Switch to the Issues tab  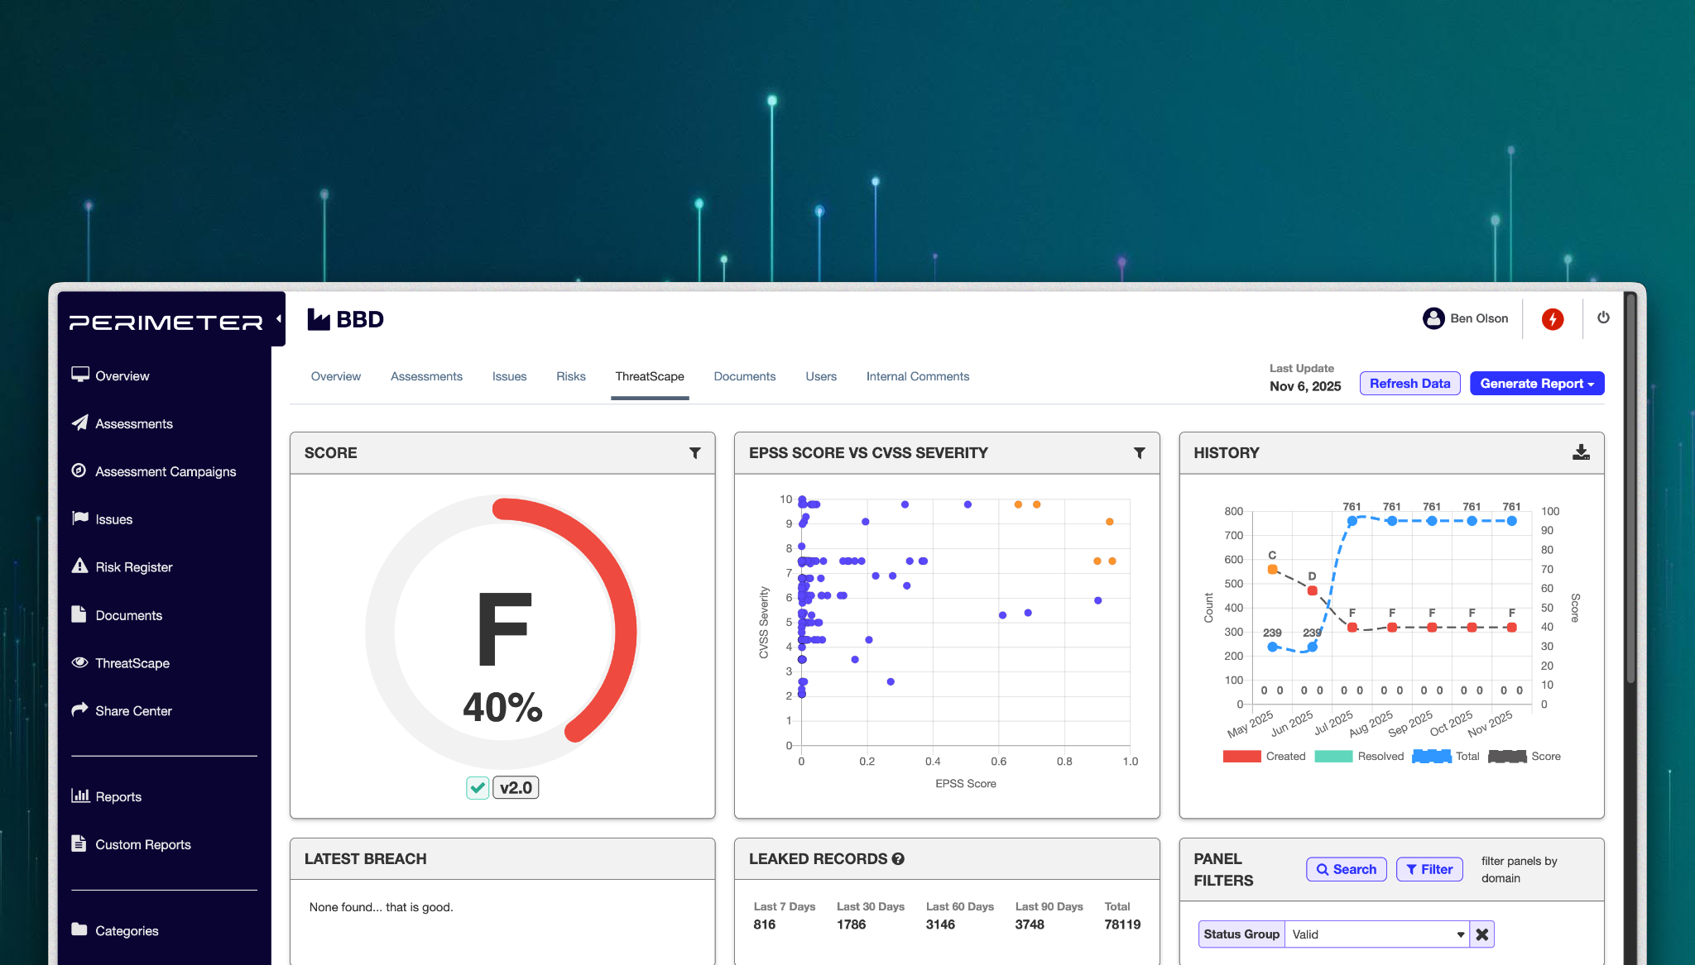click(x=509, y=376)
